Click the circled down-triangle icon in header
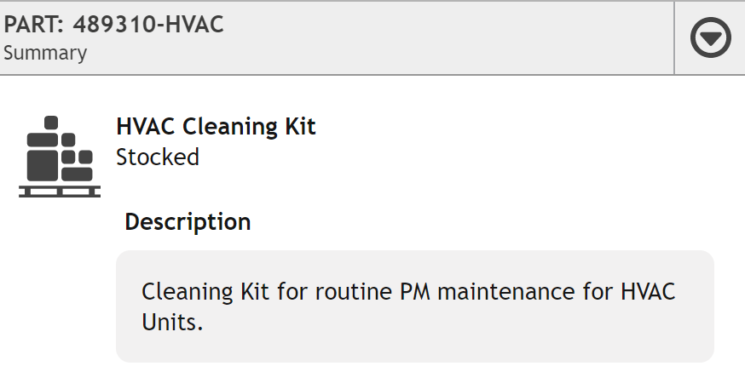 click(710, 37)
